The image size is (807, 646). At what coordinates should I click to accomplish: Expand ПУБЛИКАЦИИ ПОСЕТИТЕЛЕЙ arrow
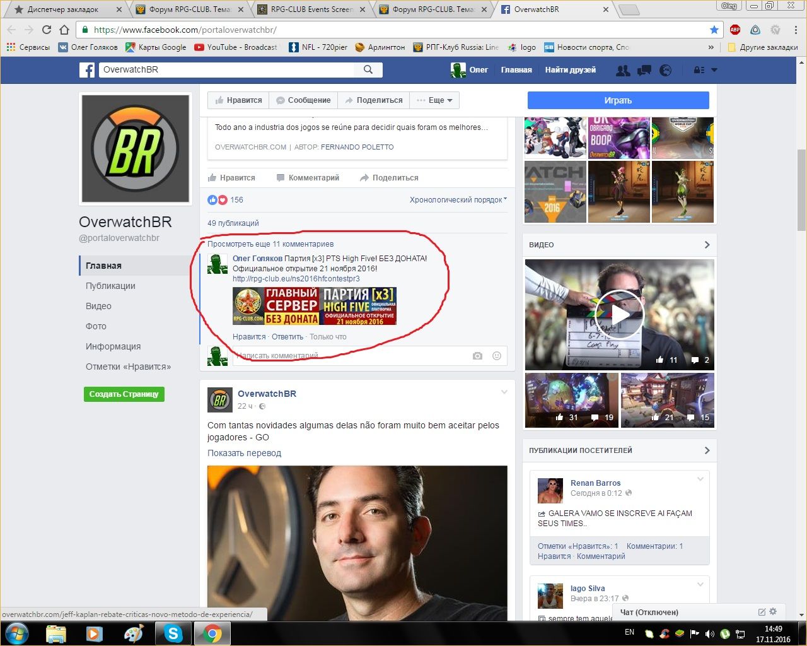[x=707, y=450]
